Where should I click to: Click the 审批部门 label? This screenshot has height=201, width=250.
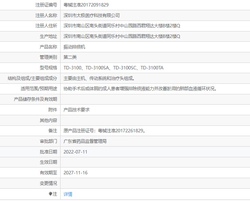pyautogui.click(x=49, y=141)
